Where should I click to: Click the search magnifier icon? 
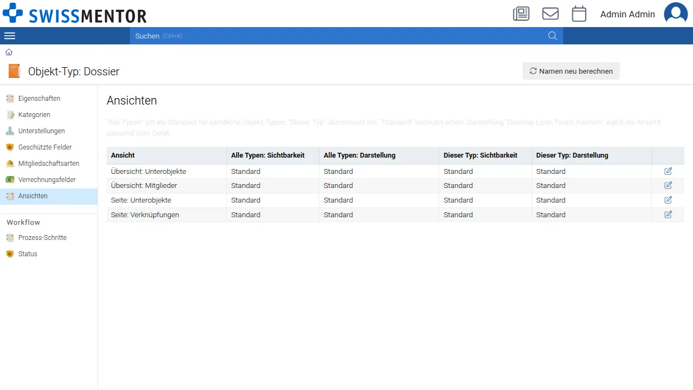tap(553, 36)
